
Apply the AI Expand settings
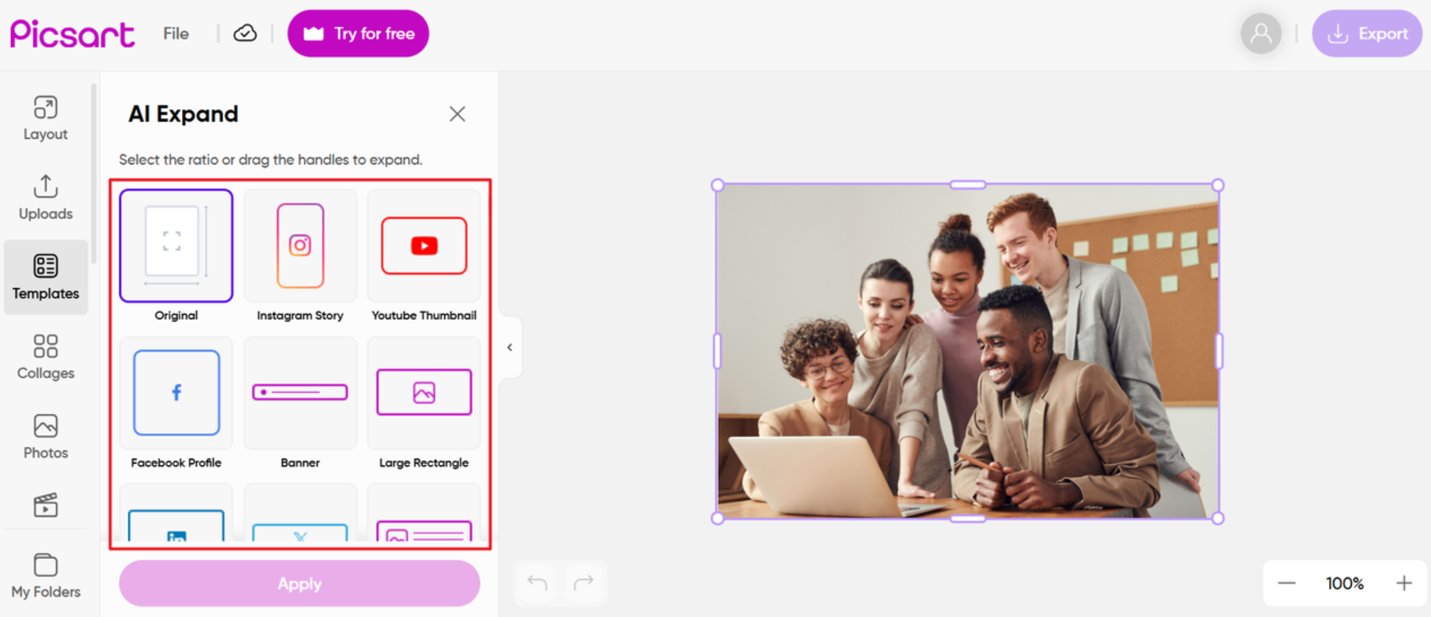pyautogui.click(x=299, y=583)
